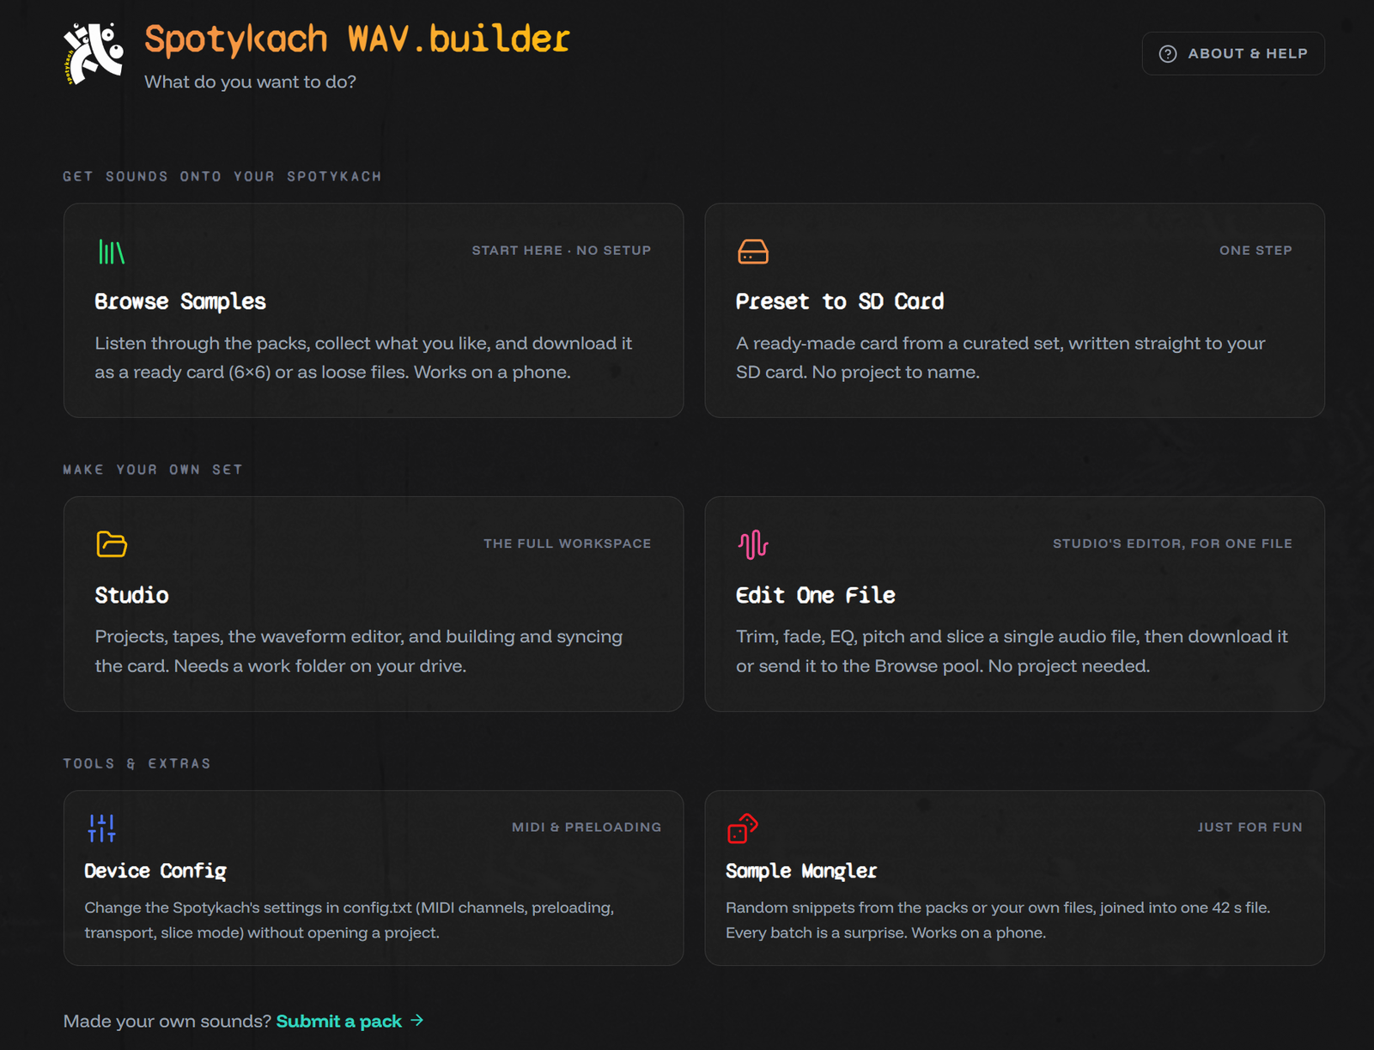Click the Preset to SD Card description text
Viewport: 1374px width, 1050px height.
pyautogui.click(x=1000, y=357)
